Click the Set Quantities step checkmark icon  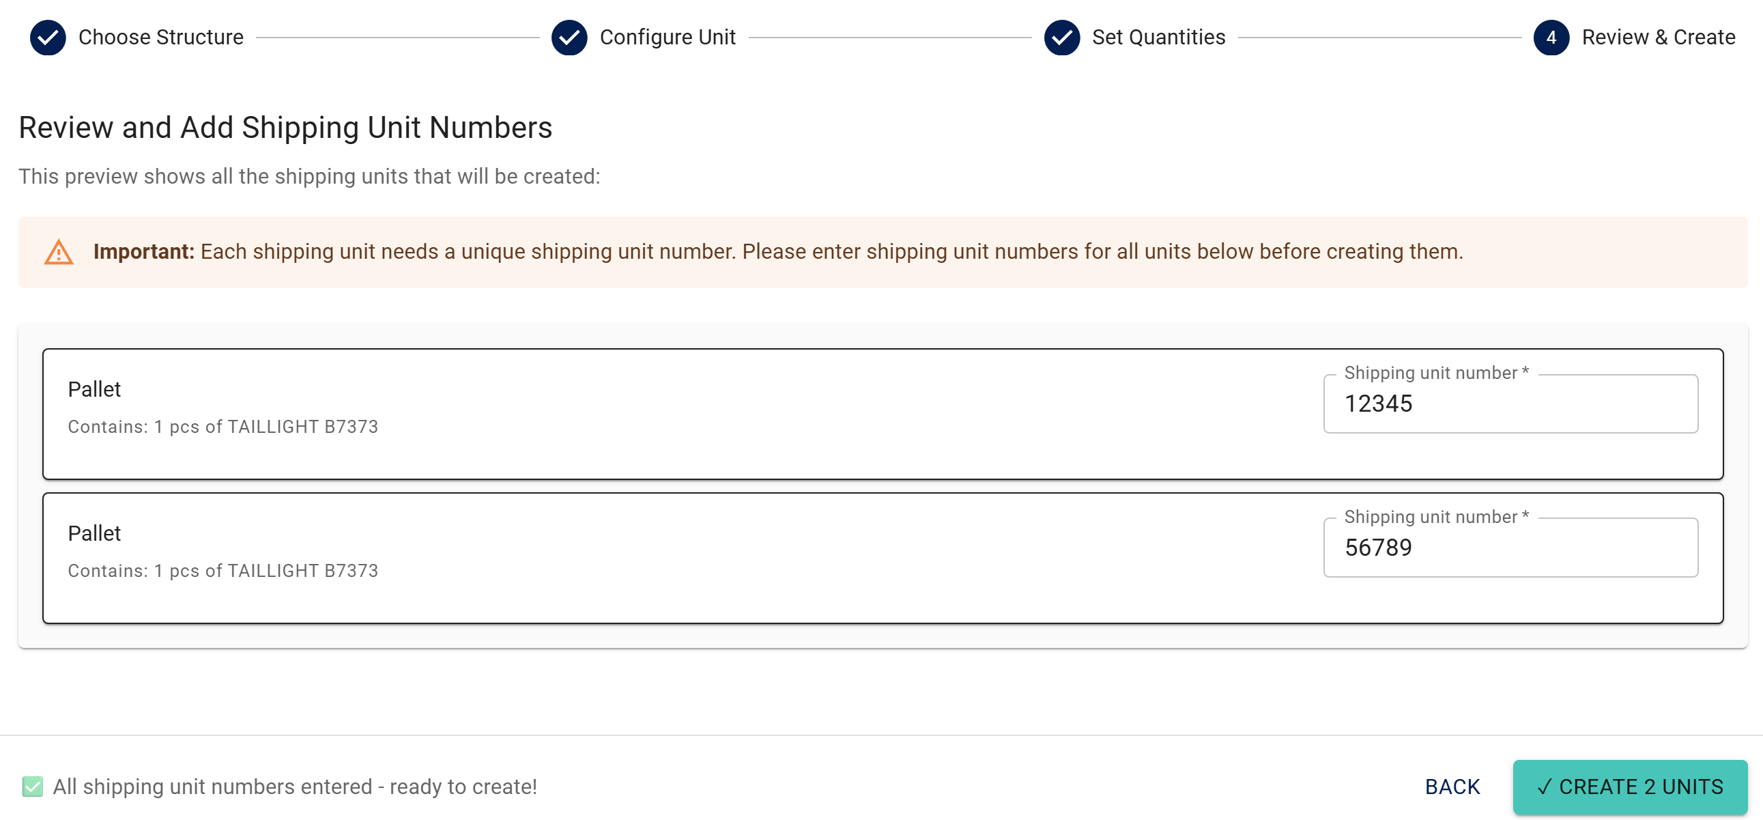pyautogui.click(x=1061, y=37)
